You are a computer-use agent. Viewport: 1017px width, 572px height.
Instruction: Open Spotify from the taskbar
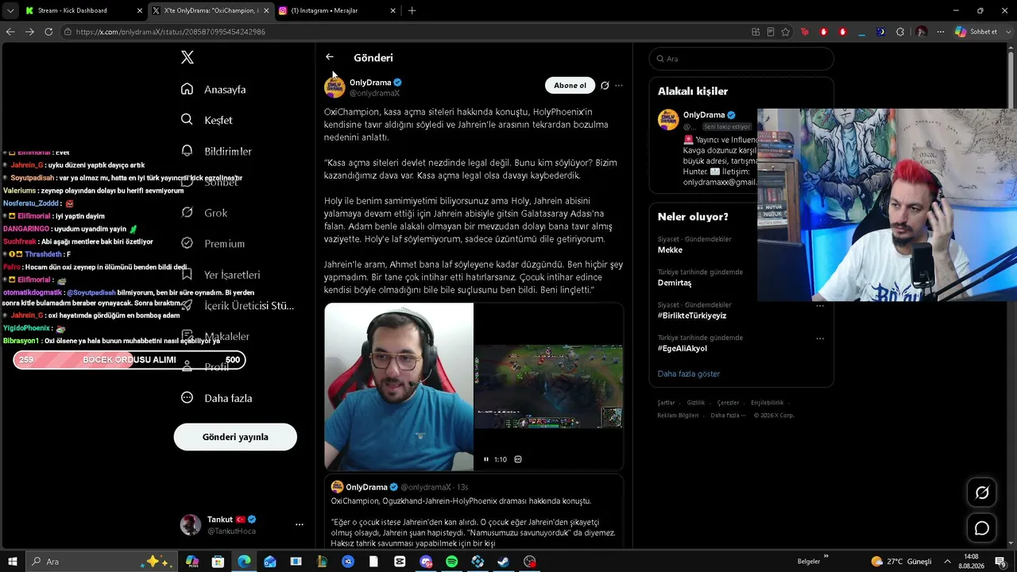451,562
